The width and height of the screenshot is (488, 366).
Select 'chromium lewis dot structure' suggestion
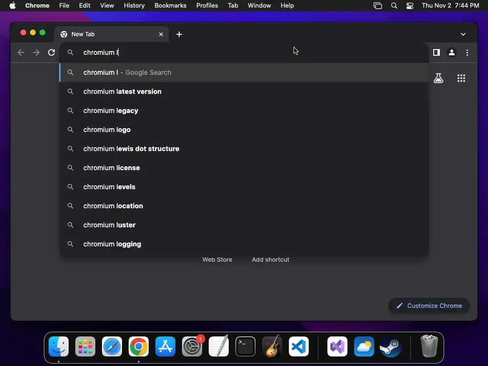pyautogui.click(x=244, y=149)
